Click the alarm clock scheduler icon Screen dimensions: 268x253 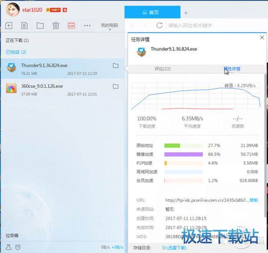pyautogui.click(x=18, y=247)
